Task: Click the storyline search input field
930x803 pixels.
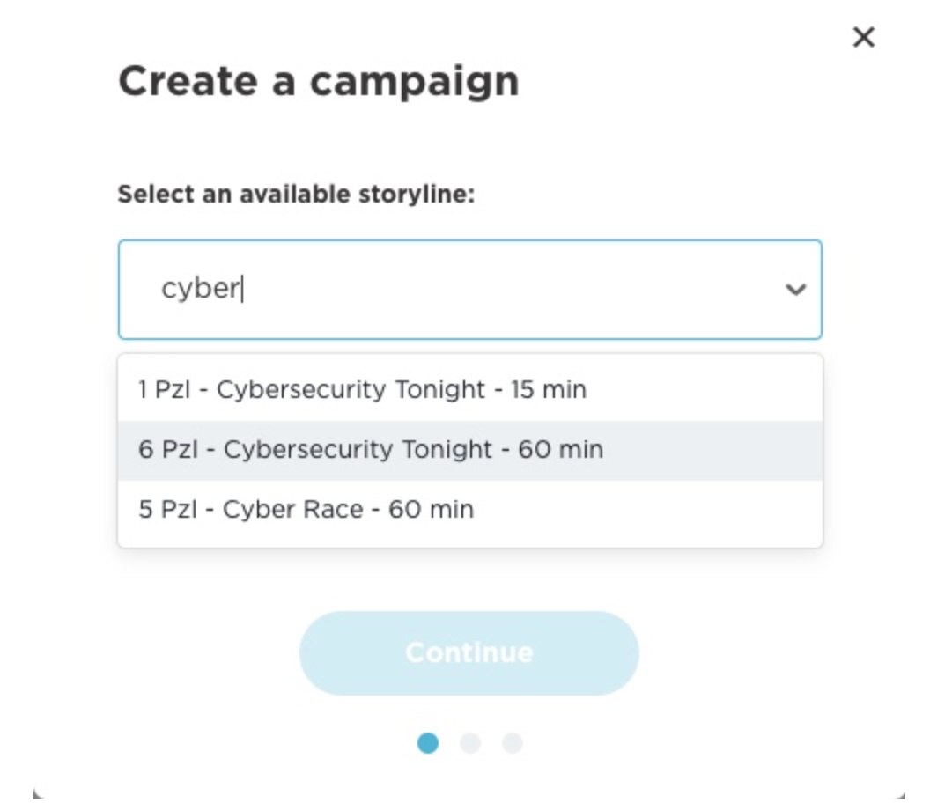Action: click(x=458, y=290)
